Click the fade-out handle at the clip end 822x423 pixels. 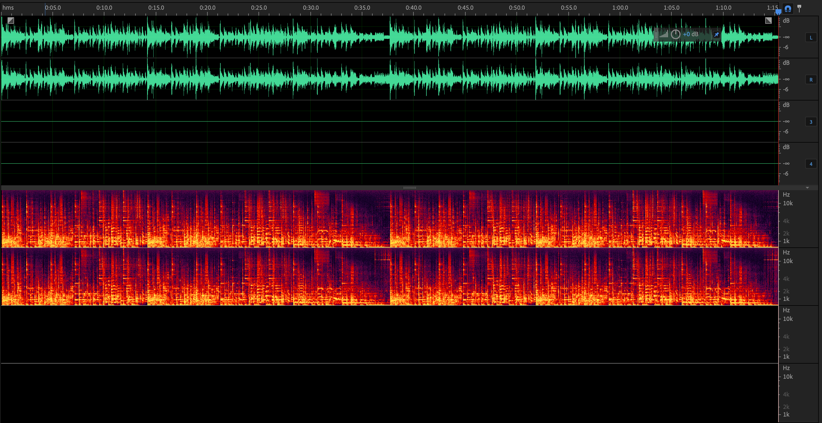(x=768, y=21)
